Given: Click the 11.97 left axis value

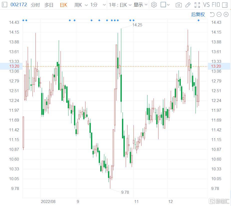Looking at the screenshot, I should [x=14, y=110].
